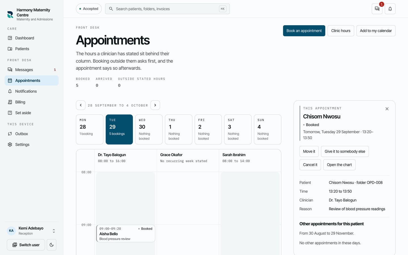The height and width of the screenshot is (255, 408).
Task: Open the notifications bell in header
Action: 390,9
